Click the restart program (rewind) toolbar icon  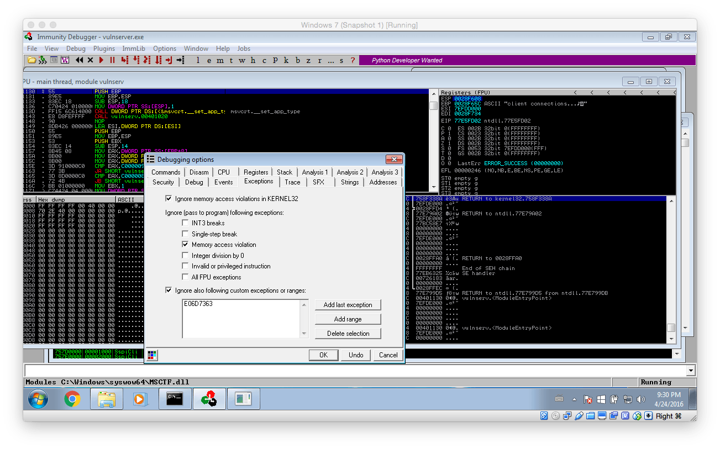[79, 60]
